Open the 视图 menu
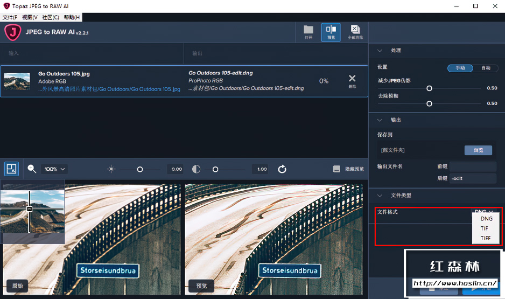Image resolution: width=505 pixels, height=299 pixels. pyautogui.click(x=30, y=17)
